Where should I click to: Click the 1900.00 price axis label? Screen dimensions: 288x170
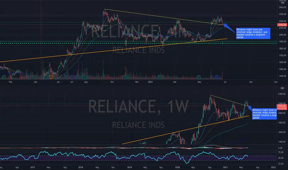282,42
